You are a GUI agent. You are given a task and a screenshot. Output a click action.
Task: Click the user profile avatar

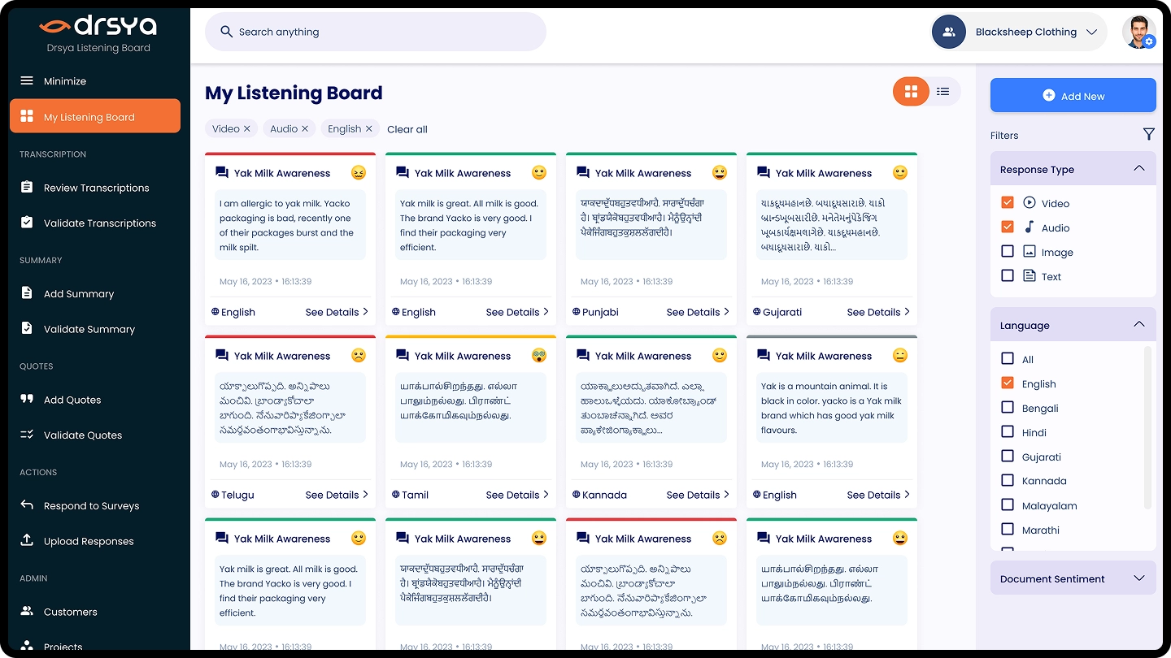pos(1138,32)
